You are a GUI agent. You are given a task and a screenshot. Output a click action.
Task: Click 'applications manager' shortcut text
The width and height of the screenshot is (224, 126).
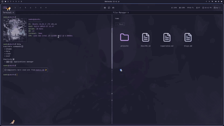[x=24, y=62]
